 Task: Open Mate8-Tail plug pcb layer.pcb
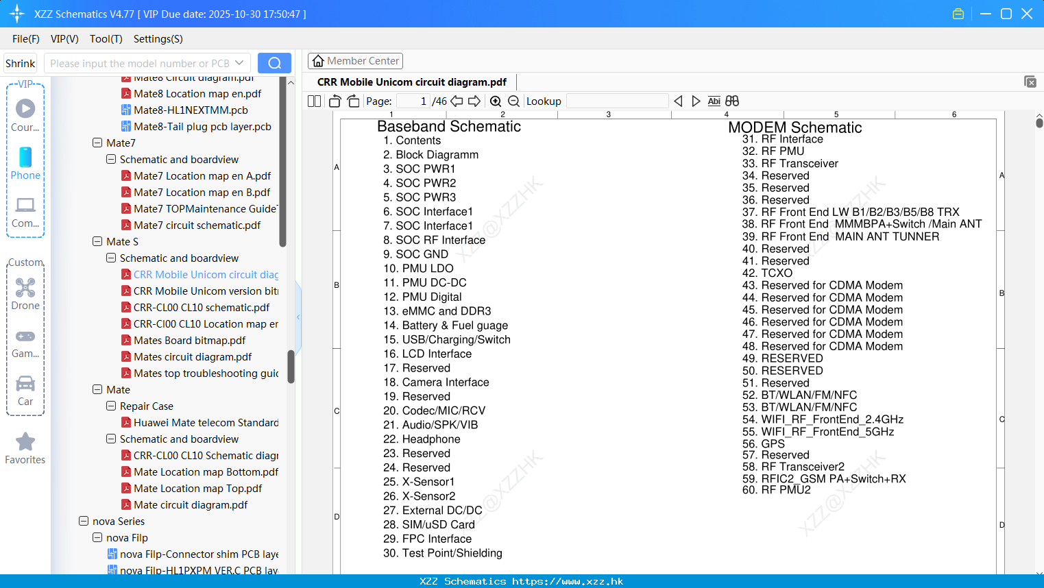[202, 126]
